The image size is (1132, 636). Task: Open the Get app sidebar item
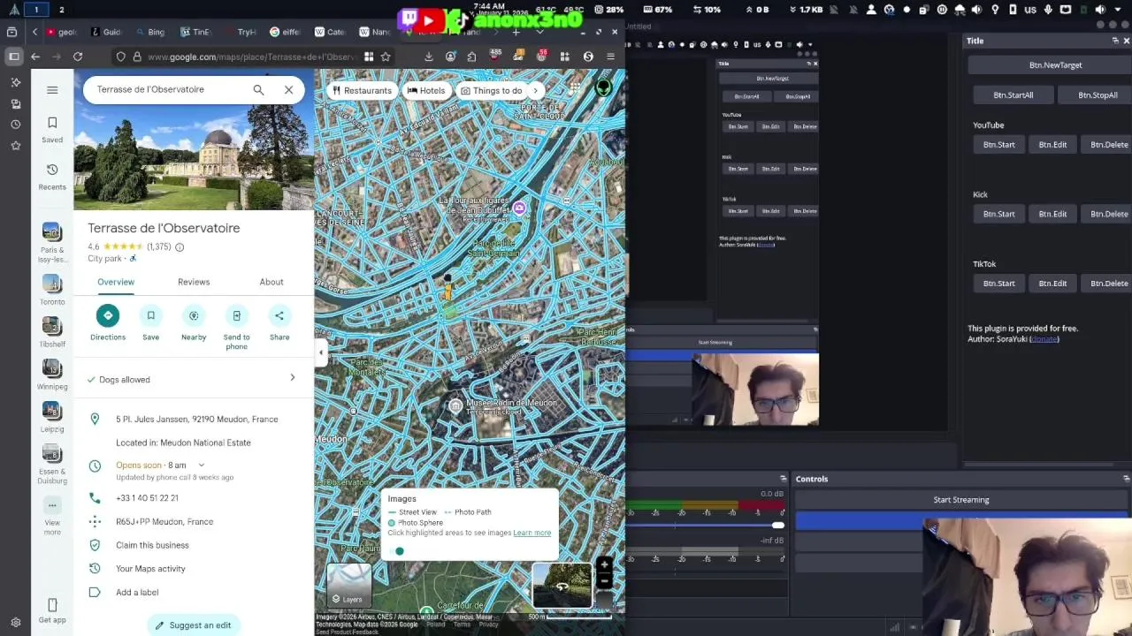[52, 610]
